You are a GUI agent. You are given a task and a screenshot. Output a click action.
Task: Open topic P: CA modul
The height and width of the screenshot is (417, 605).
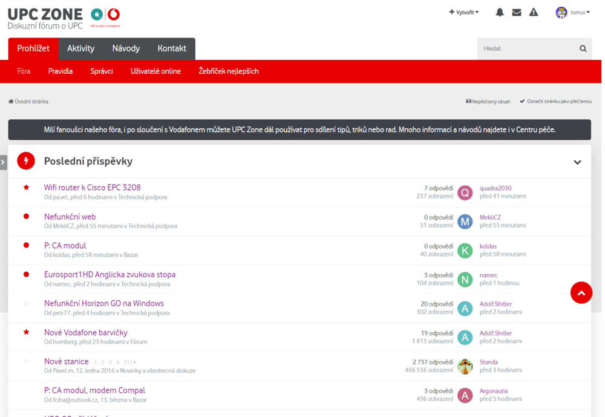click(x=65, y=246)
